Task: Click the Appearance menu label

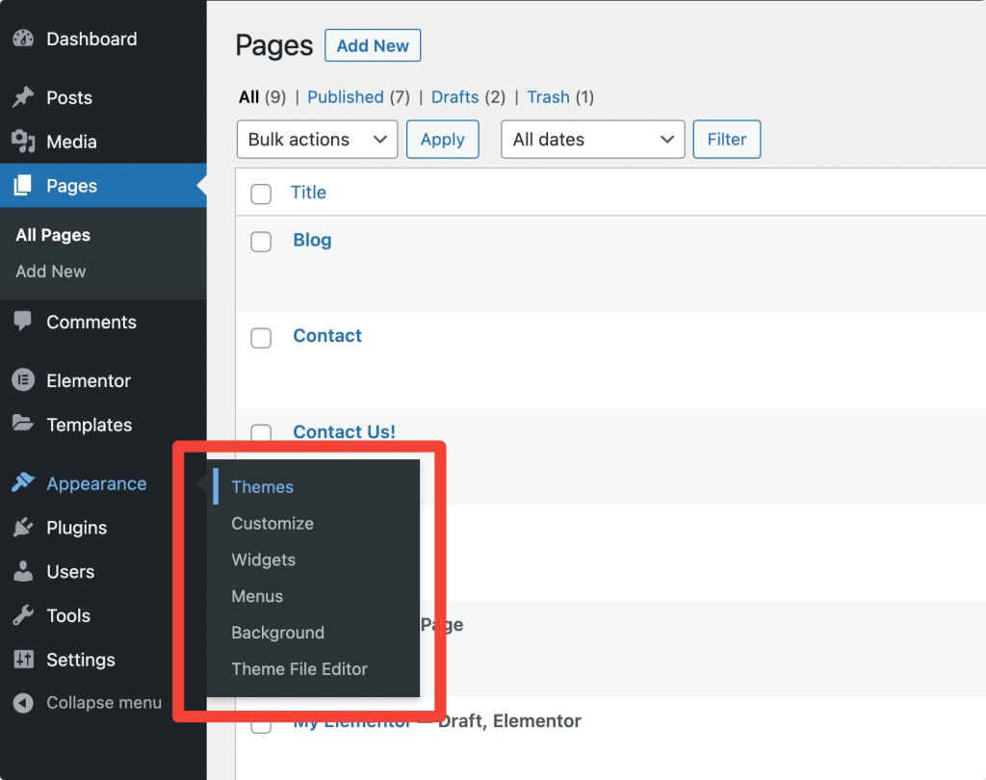Action: 97,483
